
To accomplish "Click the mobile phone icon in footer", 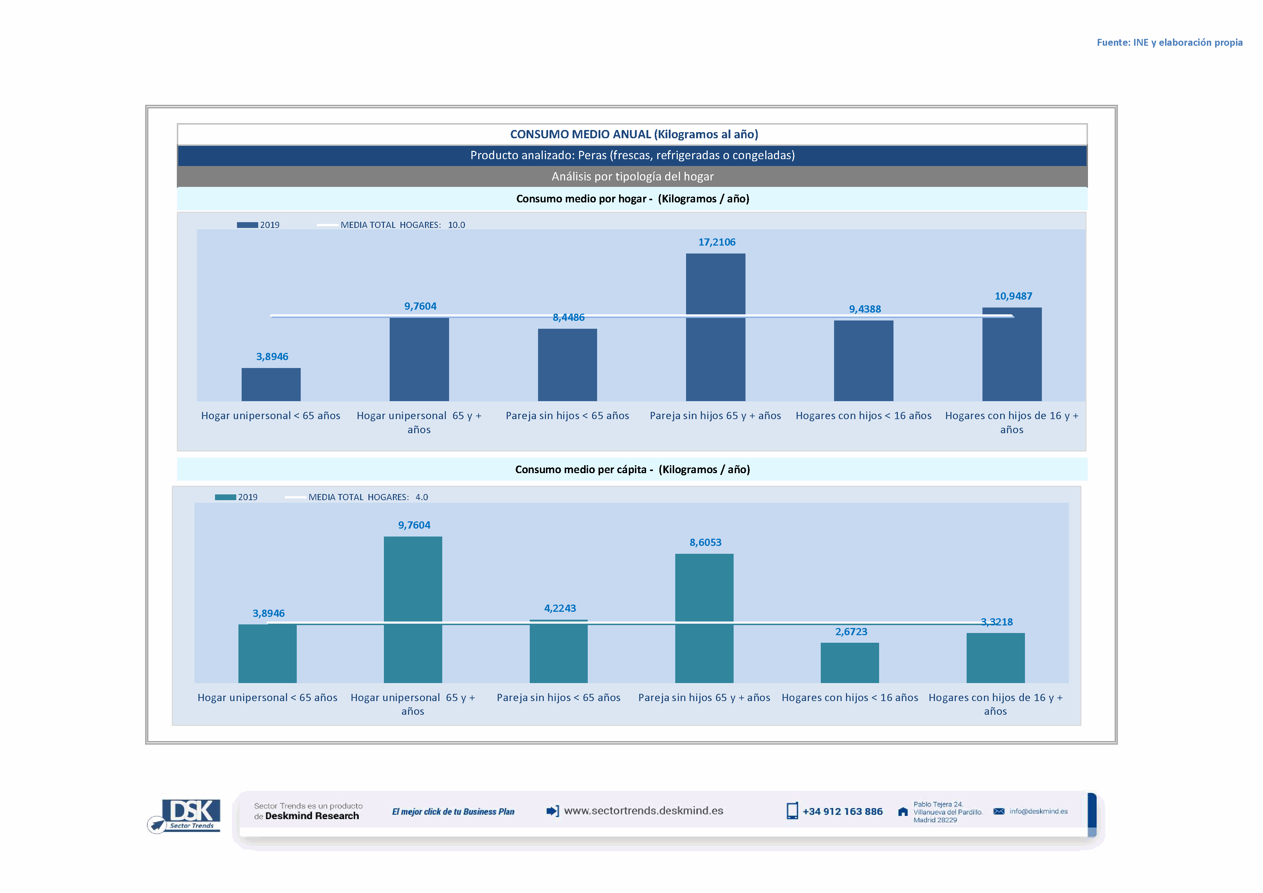I will 792,811.
